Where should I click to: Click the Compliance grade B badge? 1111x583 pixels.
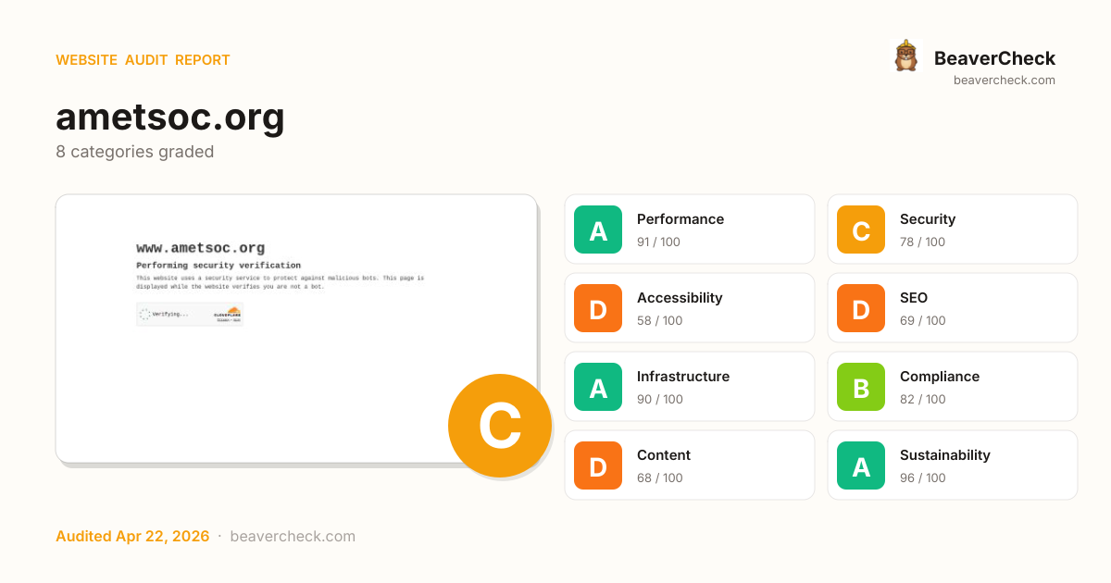click(861, 387)
